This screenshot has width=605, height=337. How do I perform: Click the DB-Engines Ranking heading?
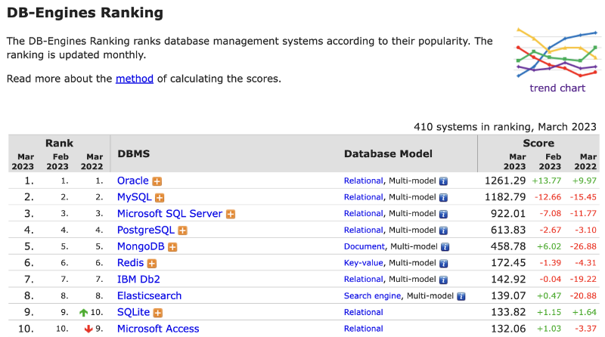pyautogui.click(x=85, y=13)
